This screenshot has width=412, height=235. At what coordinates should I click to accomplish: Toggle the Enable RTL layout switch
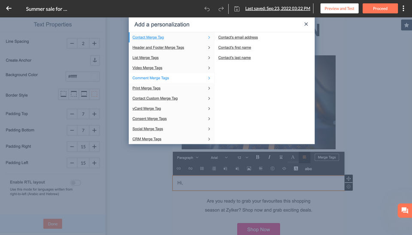(76, 183)
